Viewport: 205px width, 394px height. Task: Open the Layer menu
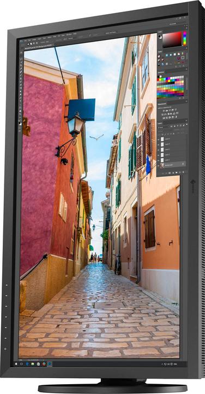point(40,39)
